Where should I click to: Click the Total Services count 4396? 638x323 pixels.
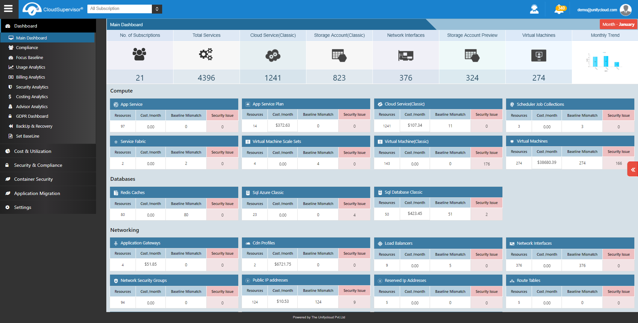206,78
